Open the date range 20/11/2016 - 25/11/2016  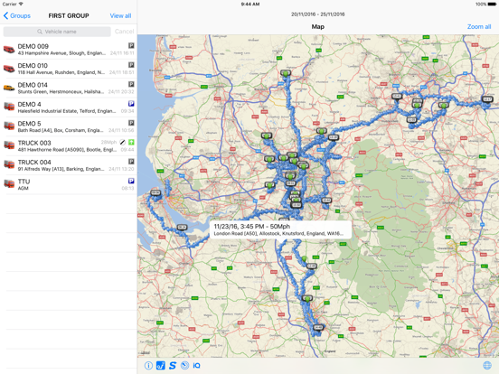pyautogui.click(x=317, y=14)
